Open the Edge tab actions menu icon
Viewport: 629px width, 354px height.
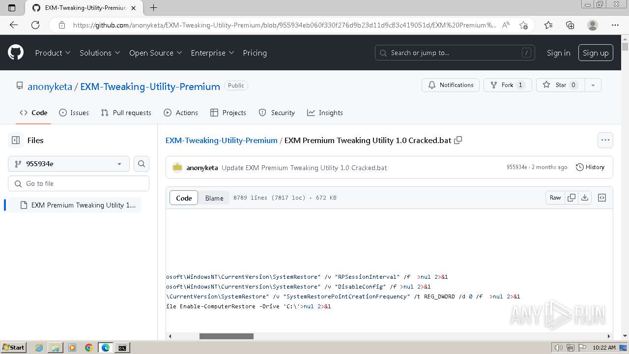[x=12, y=7]
